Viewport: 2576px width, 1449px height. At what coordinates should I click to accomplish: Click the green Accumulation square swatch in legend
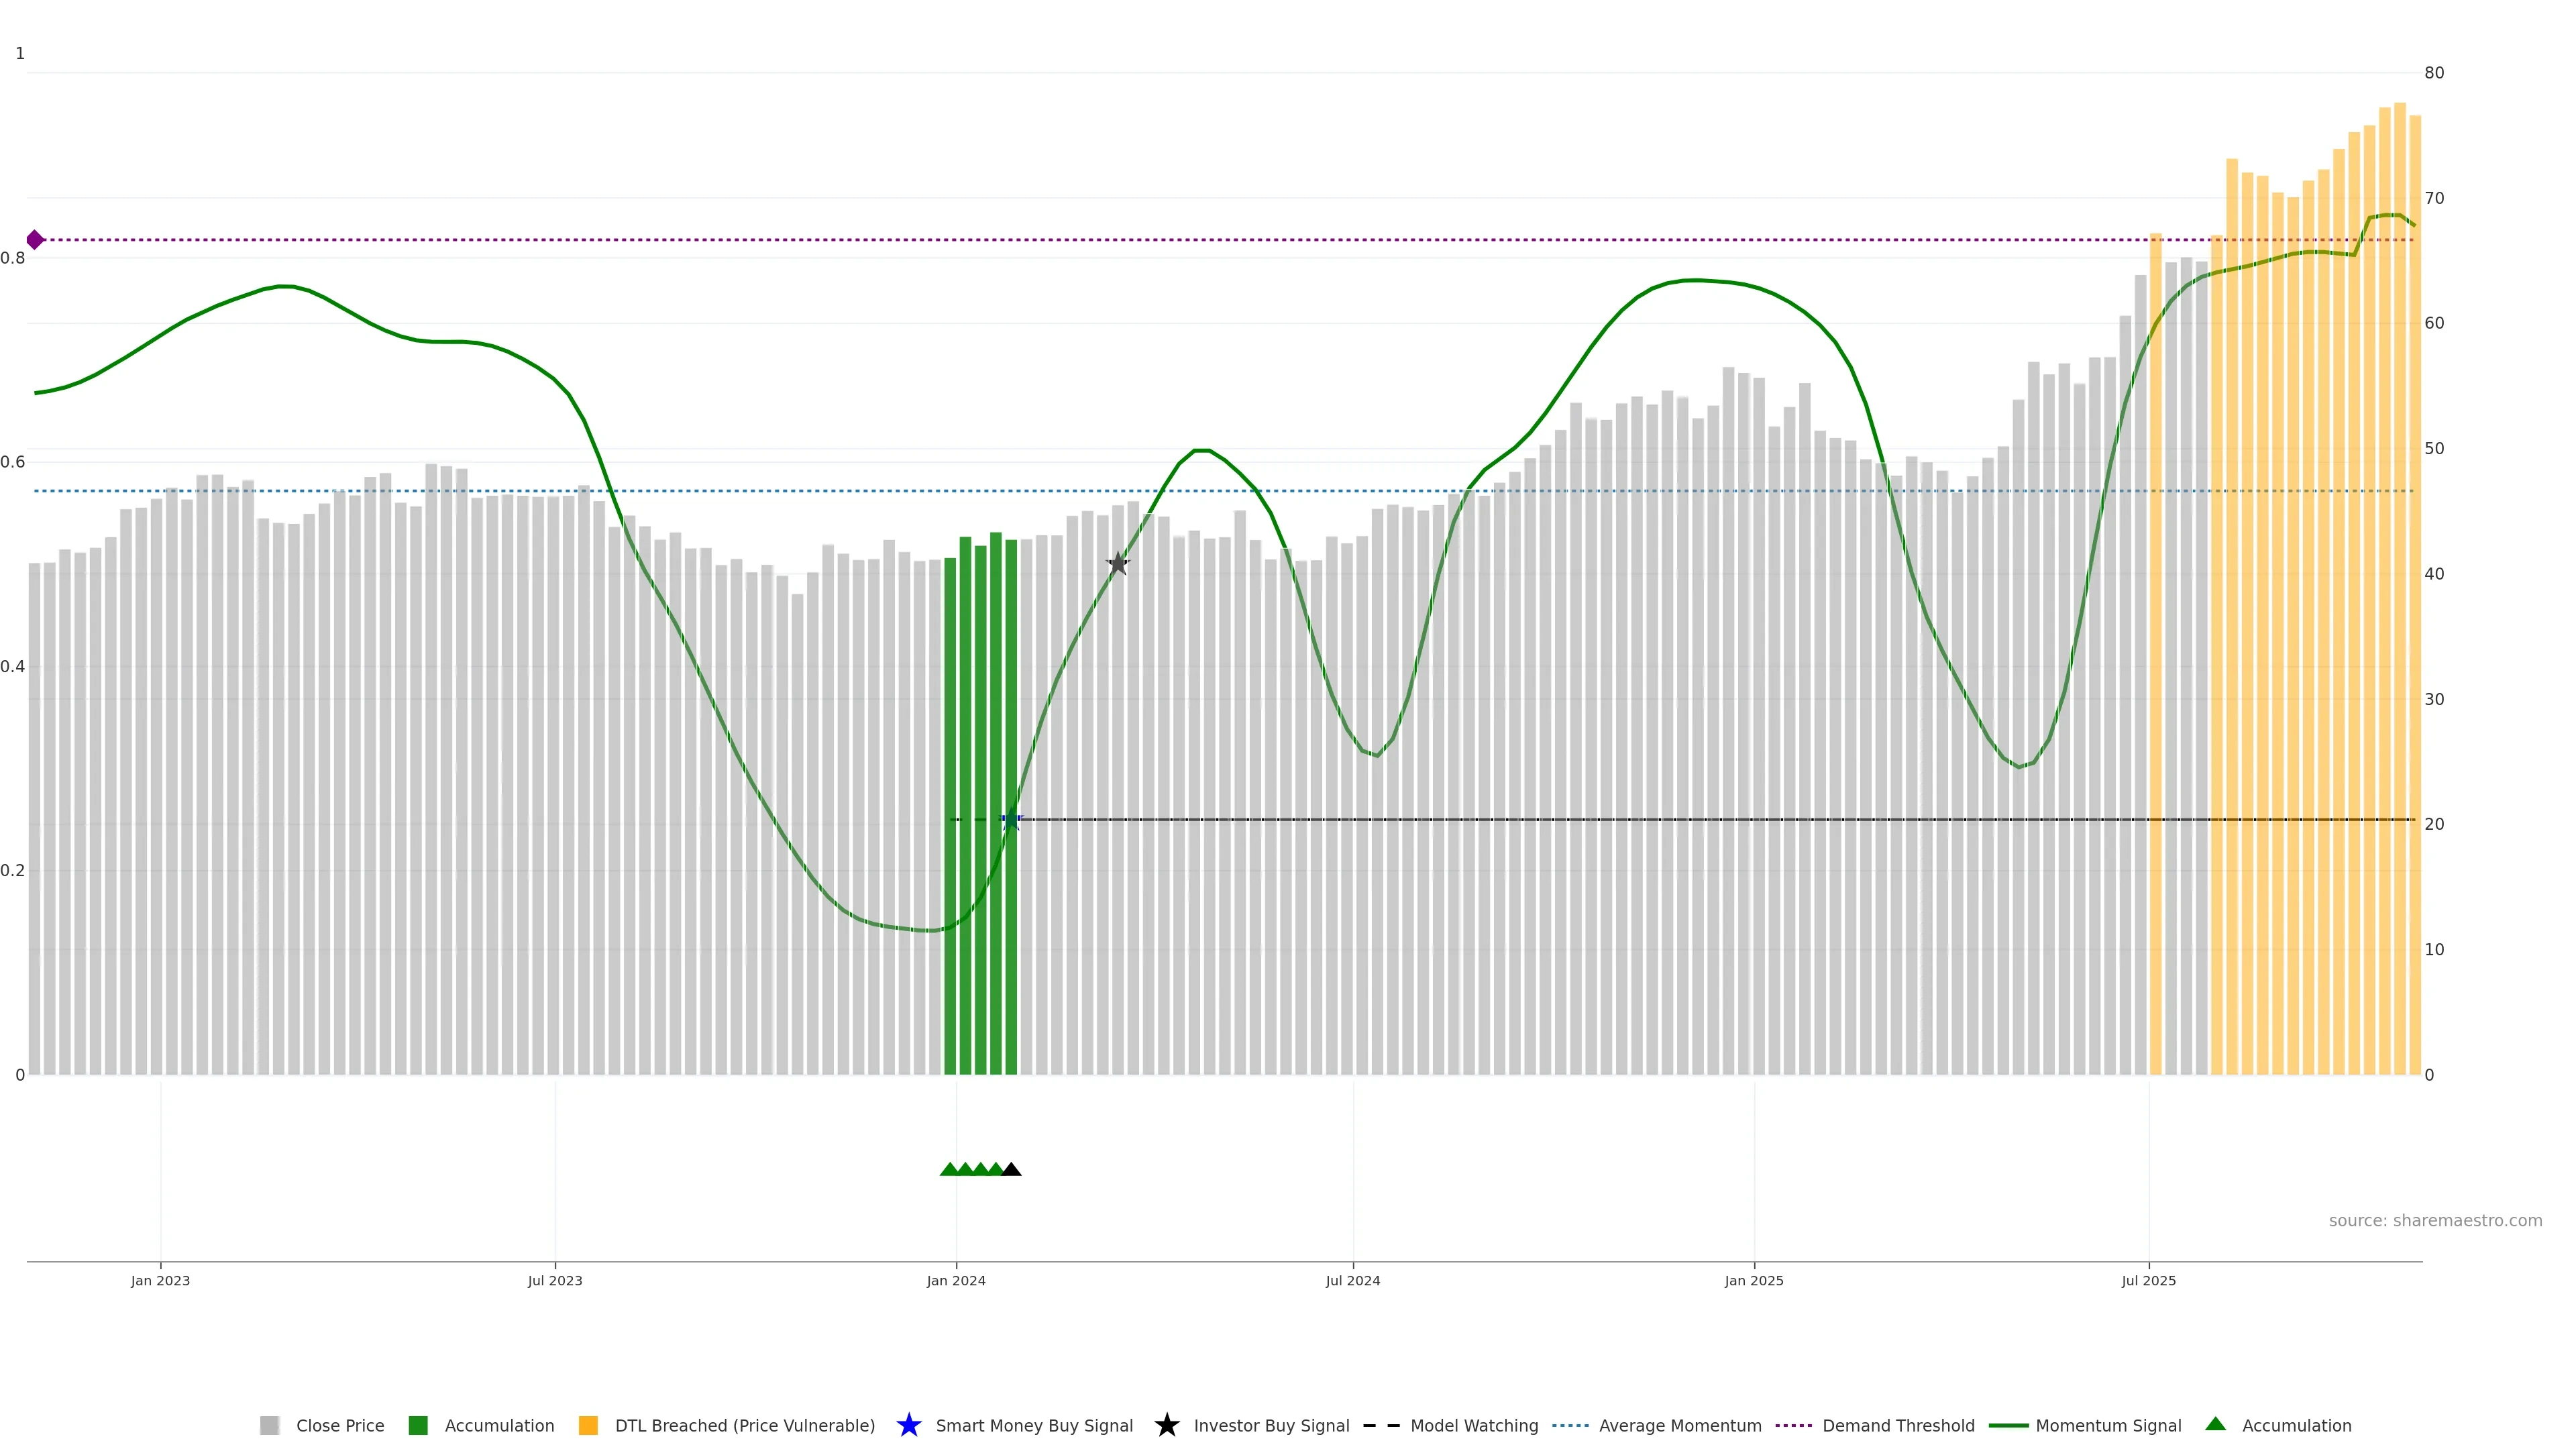[x=418, y=1426]
